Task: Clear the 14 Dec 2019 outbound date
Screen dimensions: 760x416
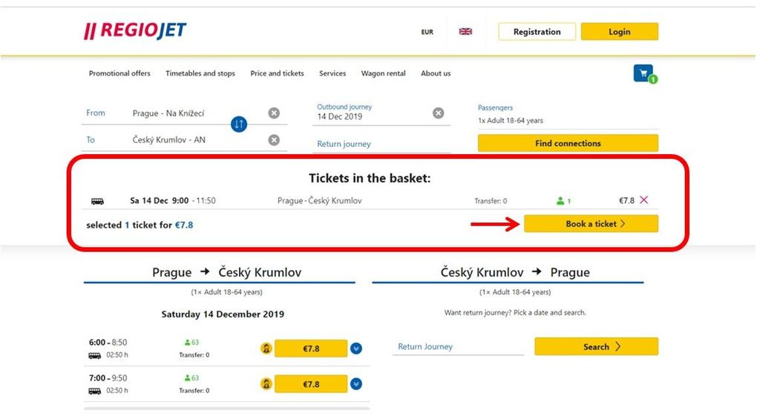Action: [438, 113]
